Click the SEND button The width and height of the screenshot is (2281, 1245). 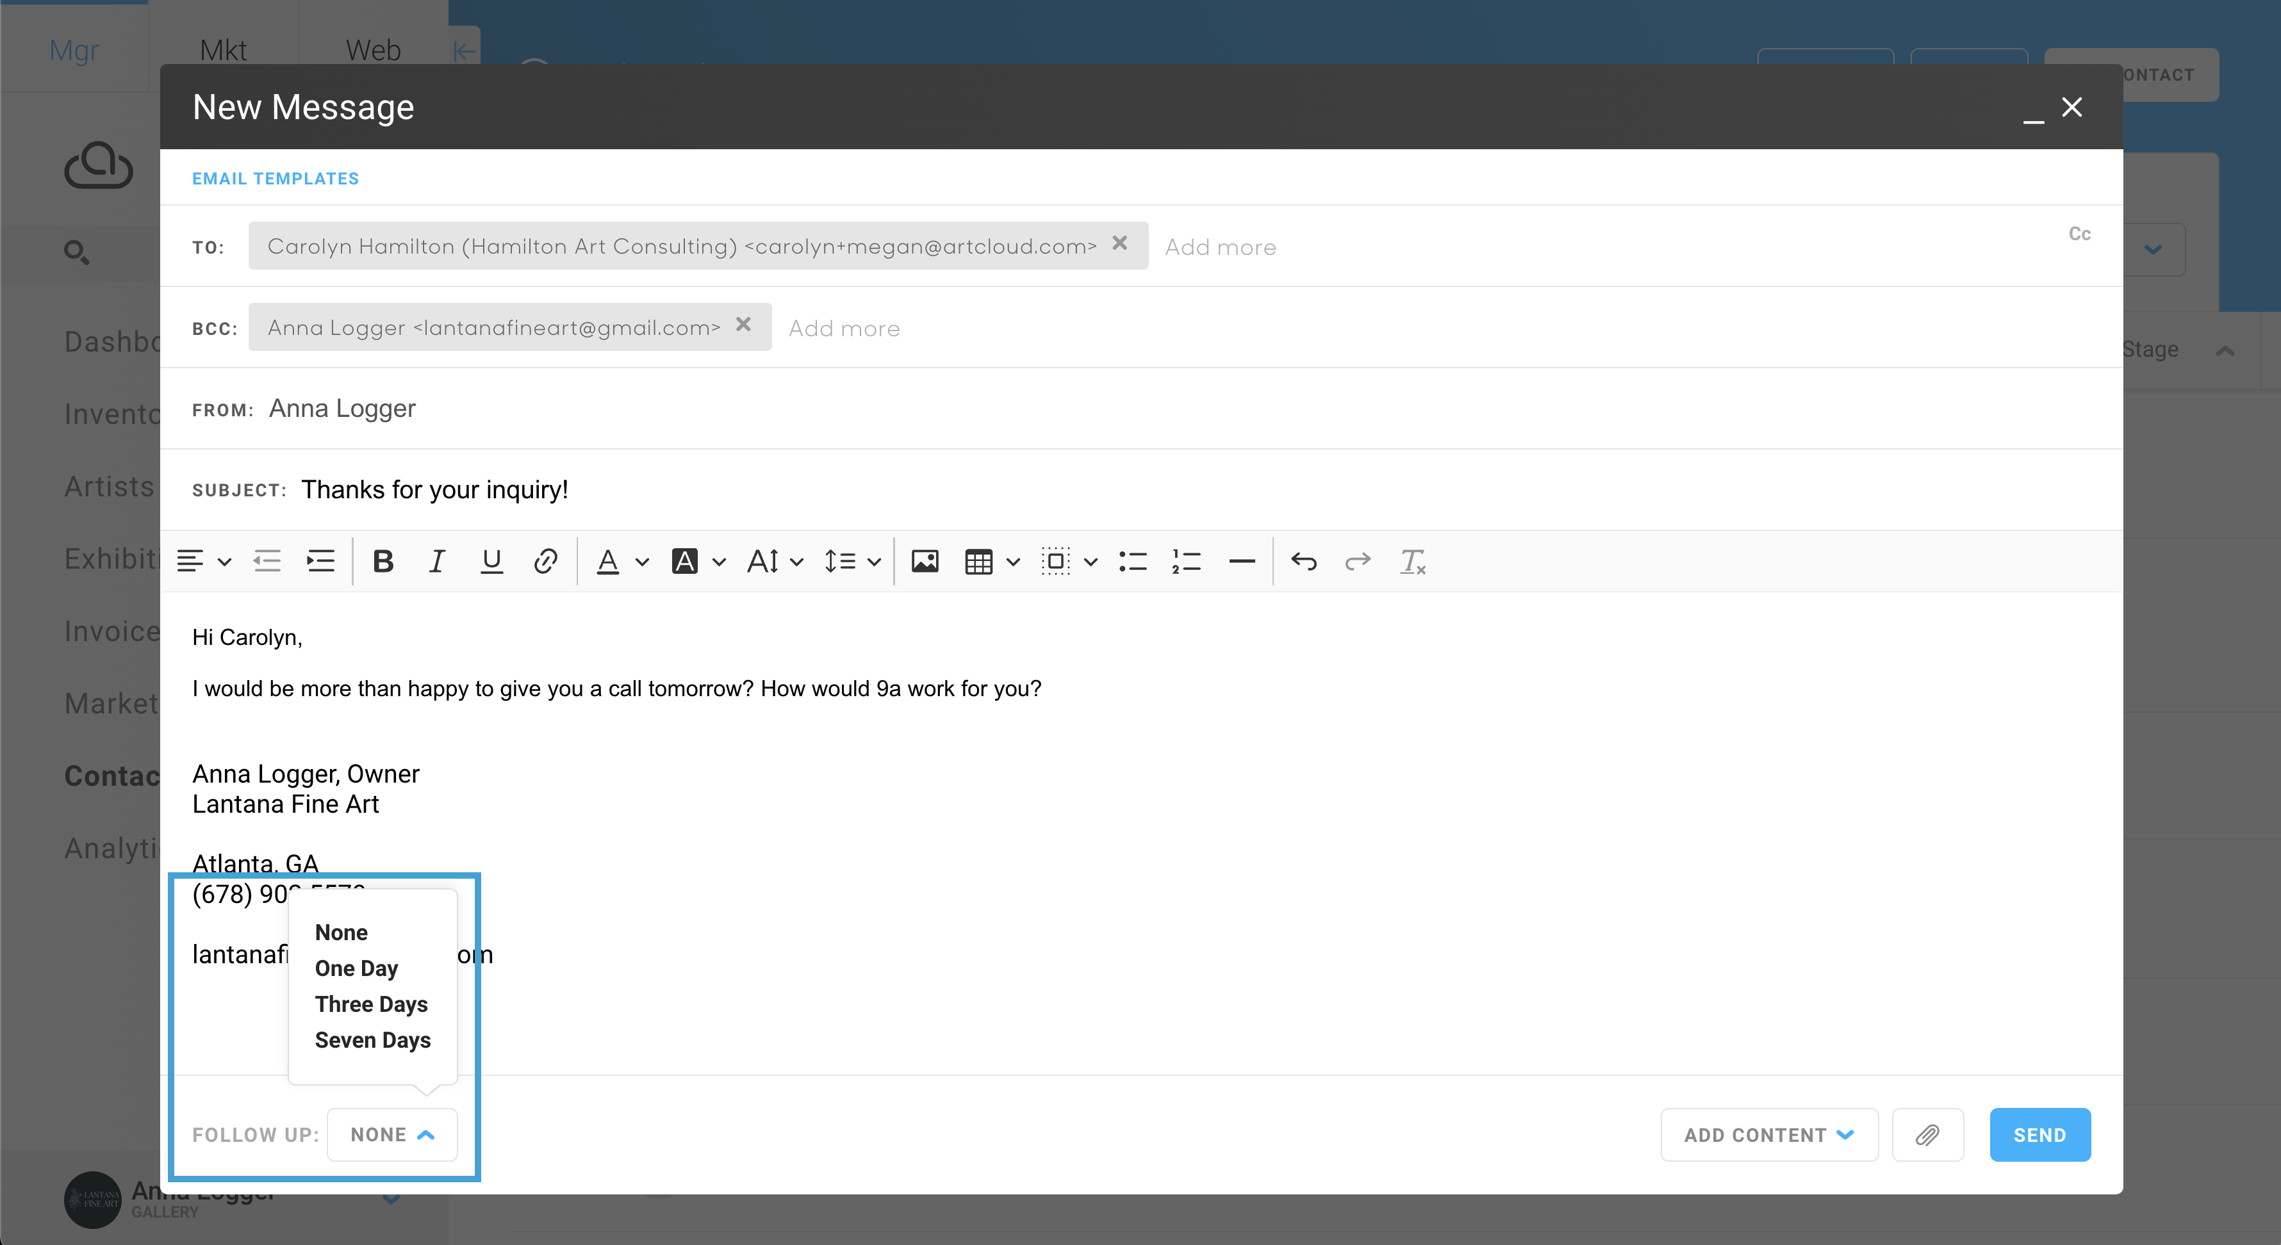(2039, 1134)
